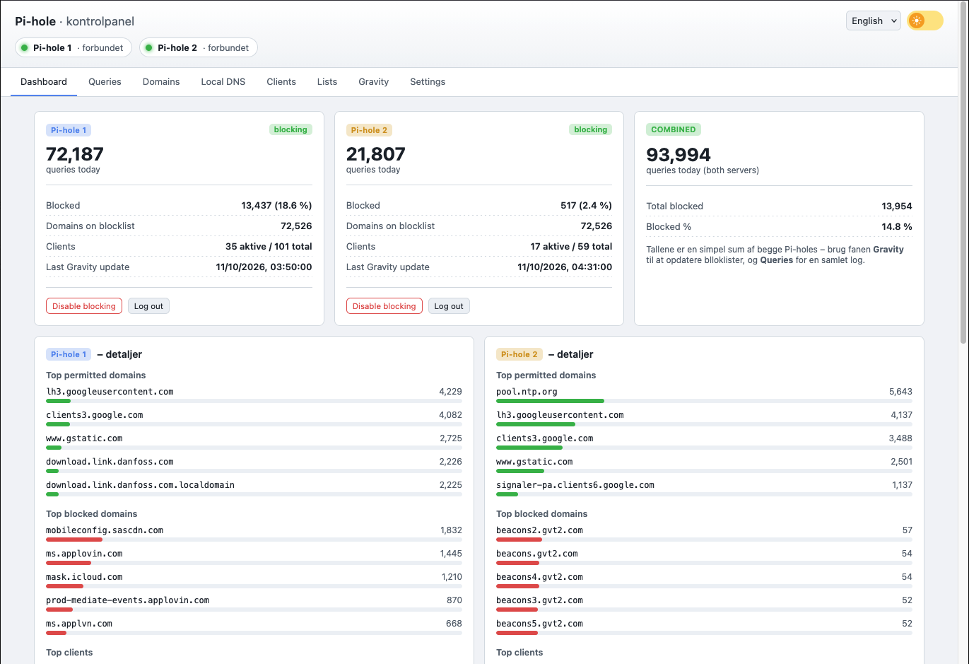This screenshot has height=664, width=969.
Task: Open the Lists tab
Action: 327,82
